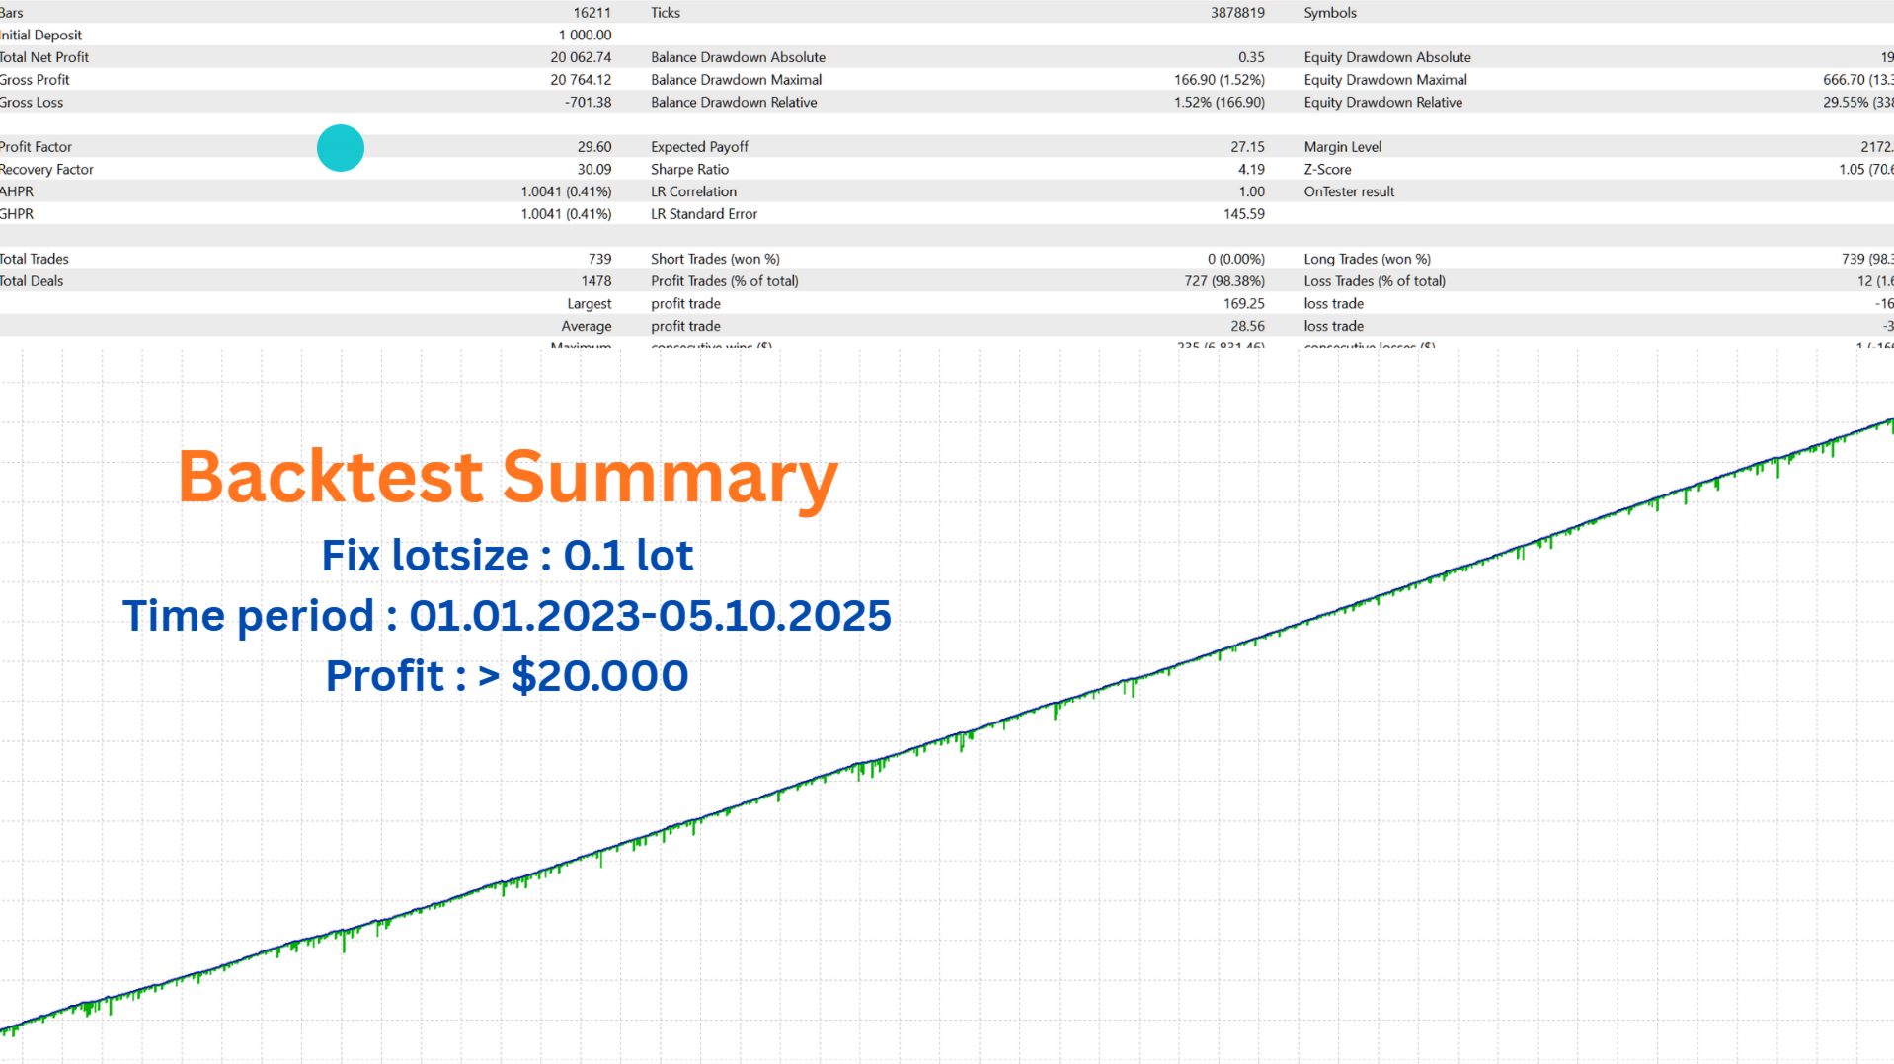
Task: Select the LR Correlation value 1.00
Action: pos(1252,191)
